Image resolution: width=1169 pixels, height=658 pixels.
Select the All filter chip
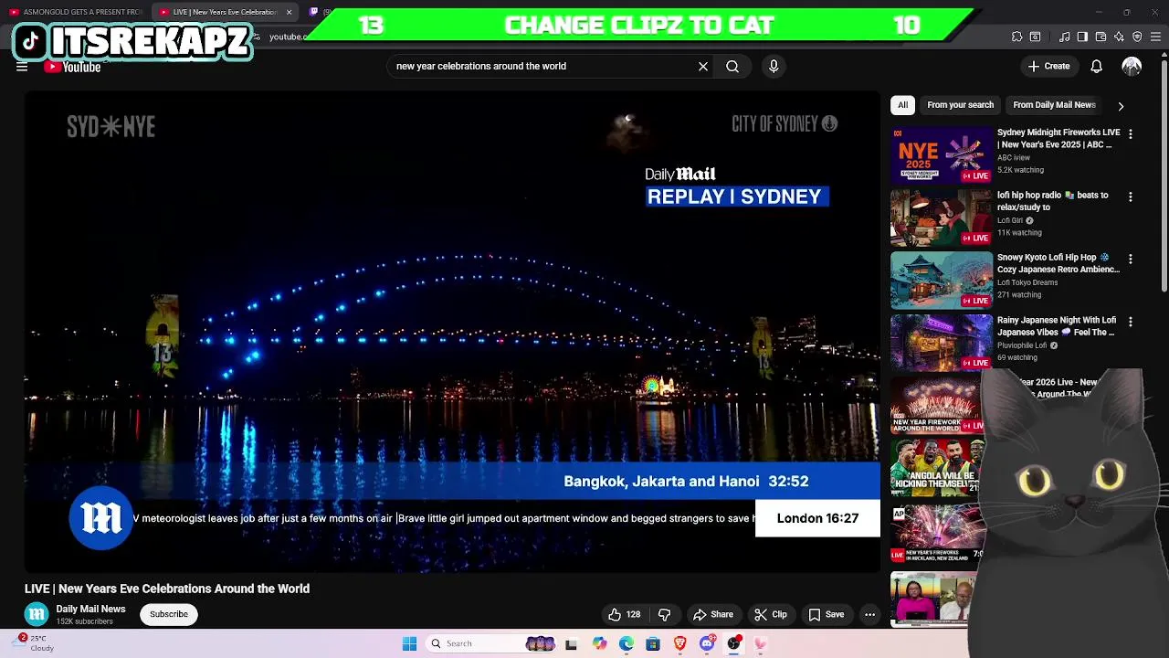[x=902, y=105]
